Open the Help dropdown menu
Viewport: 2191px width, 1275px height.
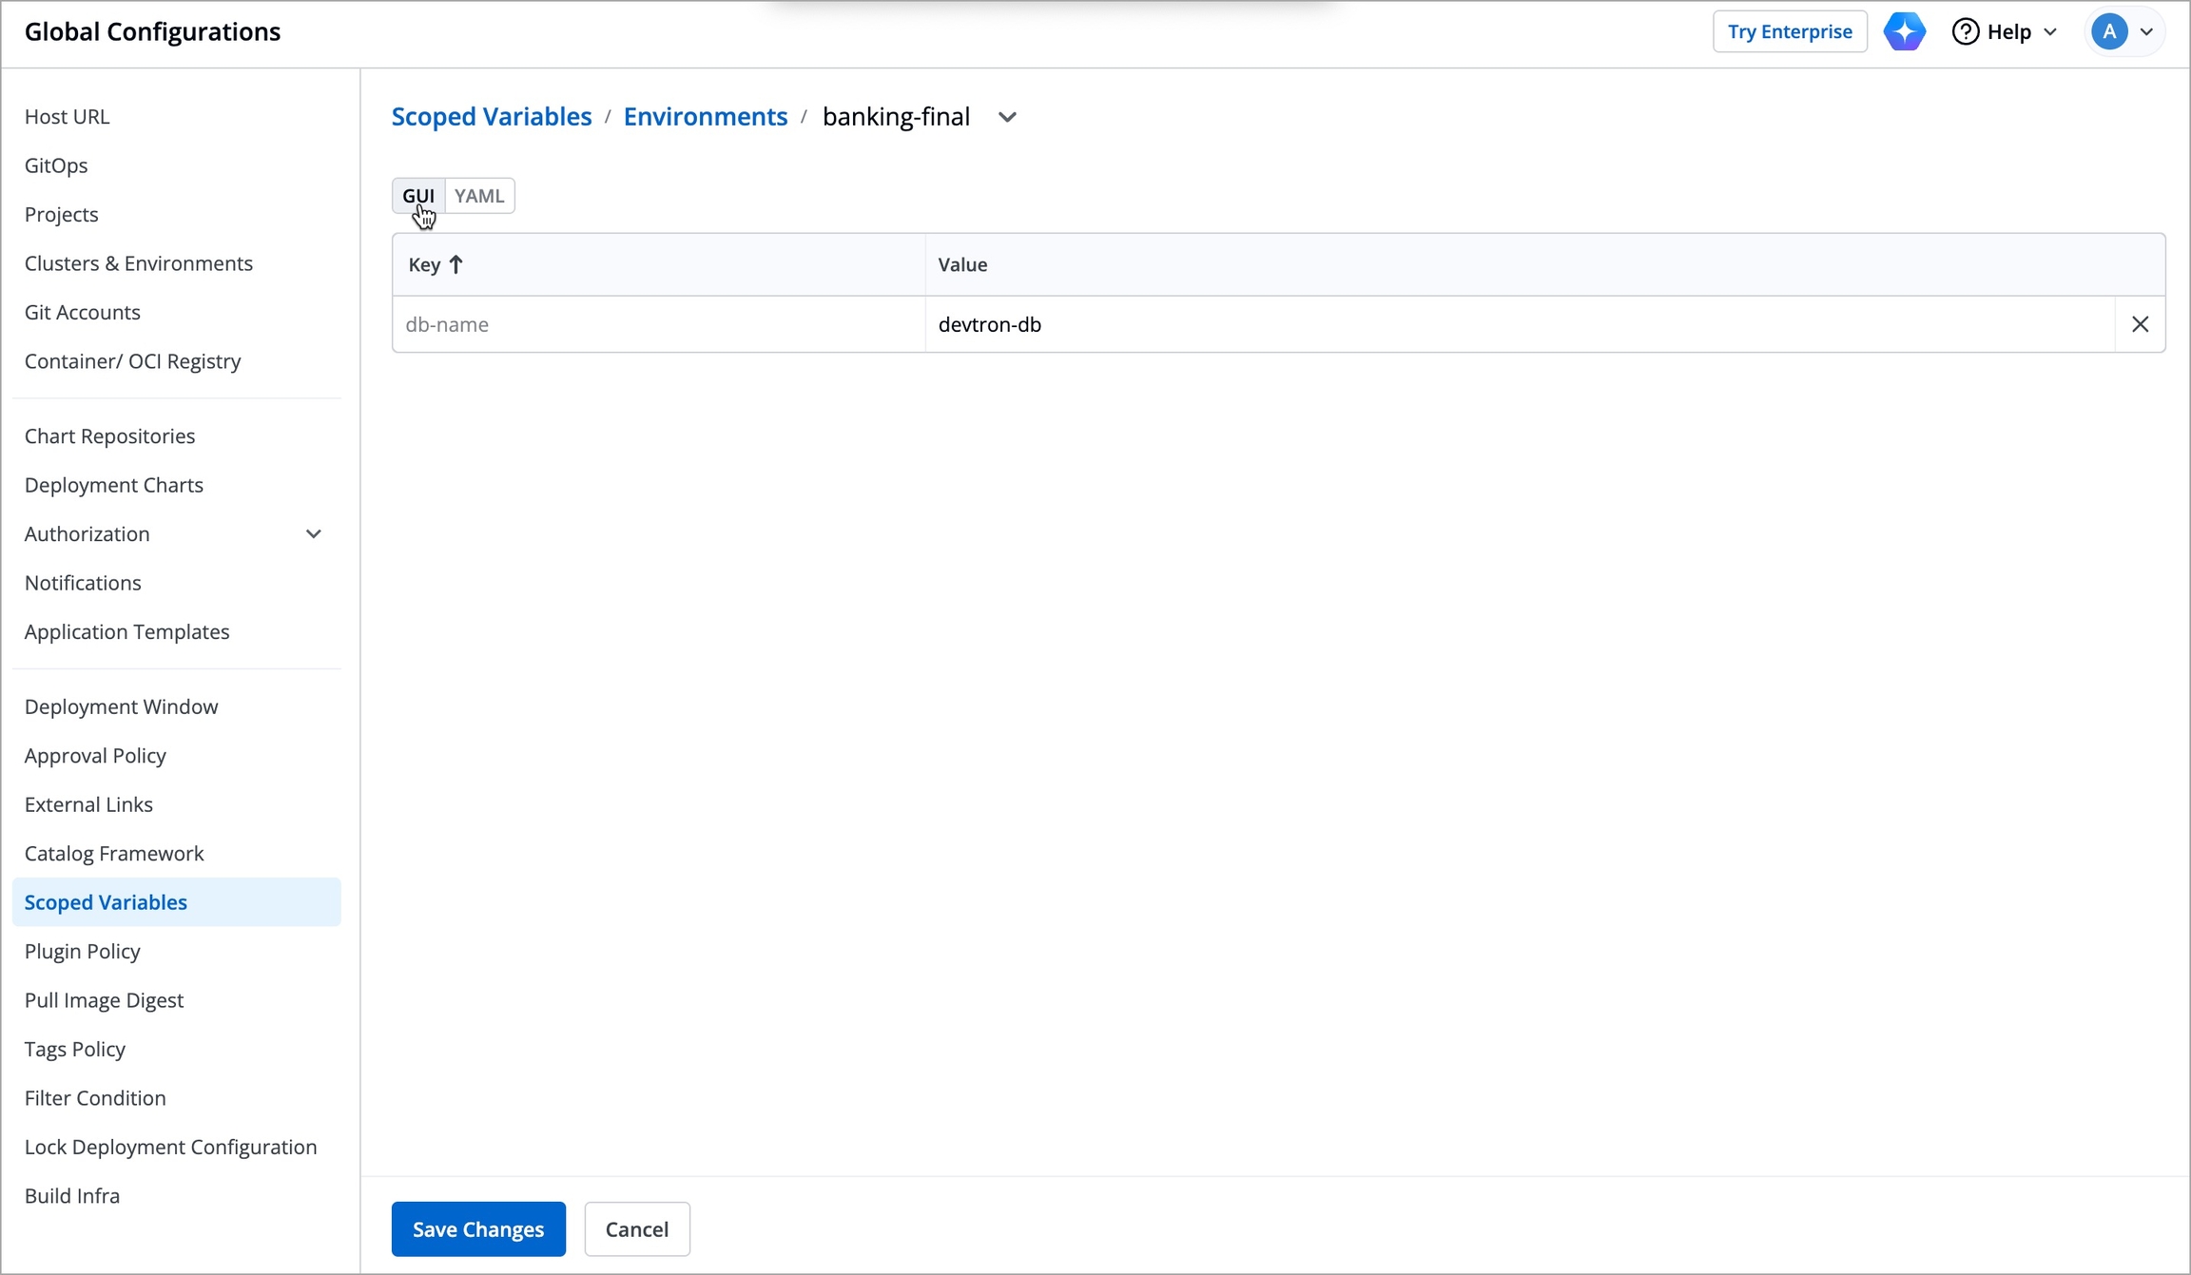point(2049,31)
